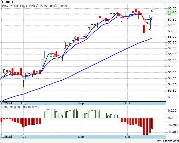
Task: Select the MA(50) legend label
Action: (34, 6)
